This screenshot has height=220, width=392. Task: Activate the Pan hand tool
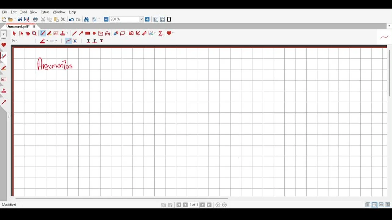pos(28,33)
